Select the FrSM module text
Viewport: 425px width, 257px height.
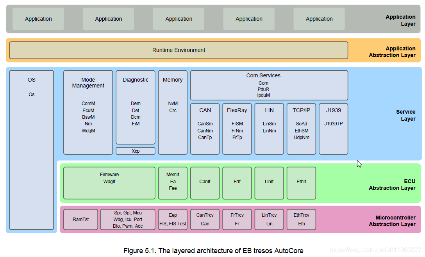click(237, 124)
